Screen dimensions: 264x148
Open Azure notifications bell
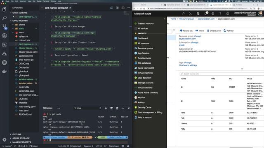click(x=205, y=14)
